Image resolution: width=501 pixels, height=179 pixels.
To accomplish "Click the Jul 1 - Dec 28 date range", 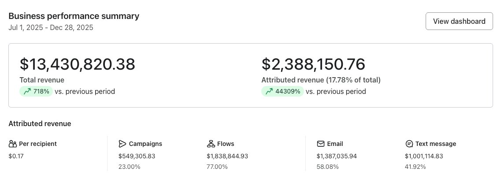I will pos(51,27).
